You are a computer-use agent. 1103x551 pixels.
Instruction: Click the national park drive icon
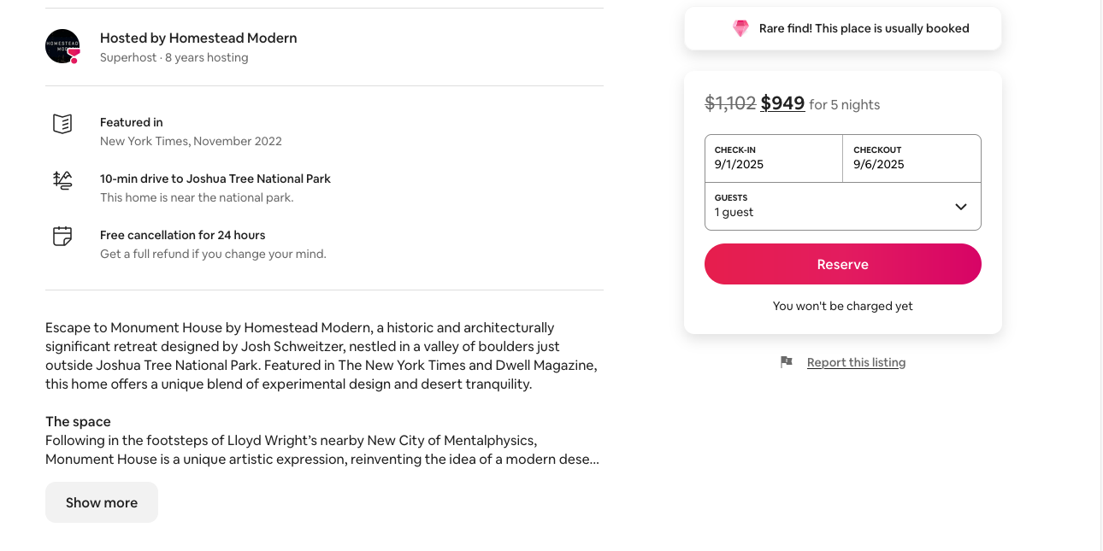pyautogui.click(x=62, y=180)
